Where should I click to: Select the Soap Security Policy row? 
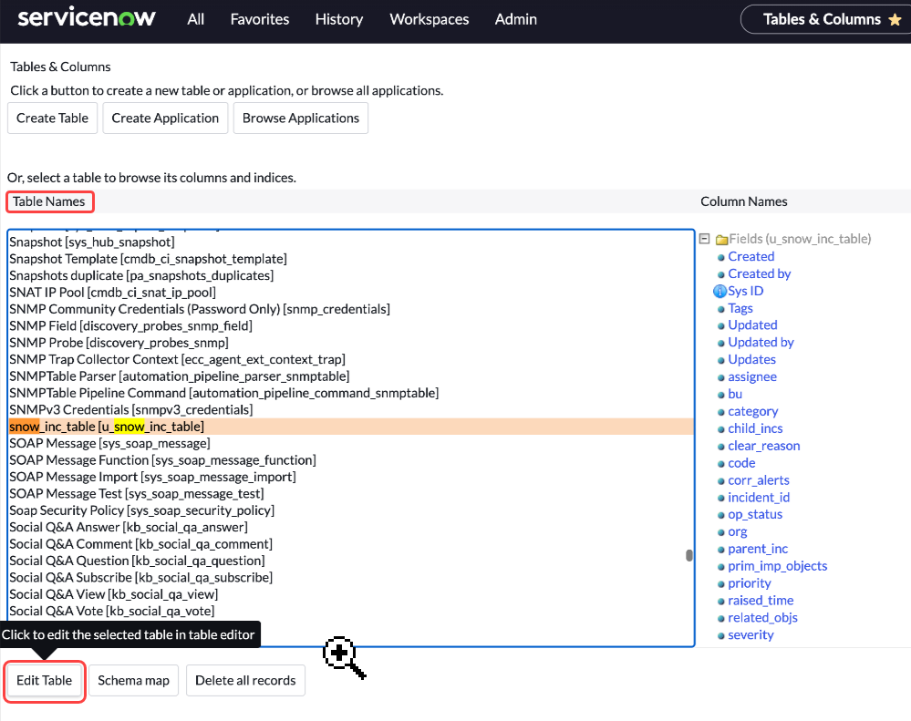351,510
